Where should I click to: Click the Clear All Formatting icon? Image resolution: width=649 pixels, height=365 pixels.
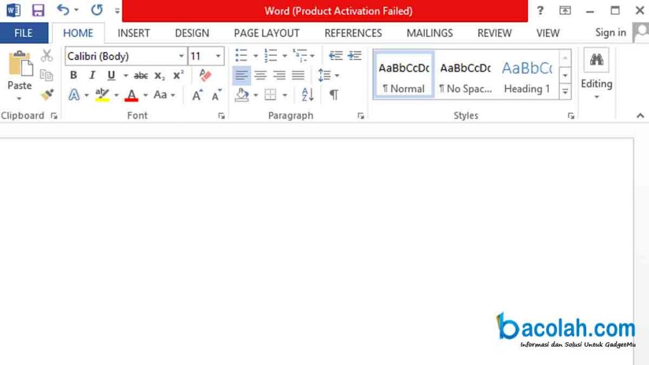tap(204, 75)
